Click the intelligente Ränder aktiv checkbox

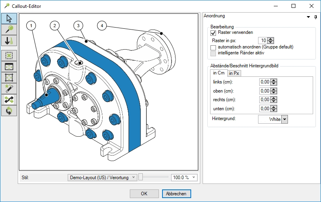[x=213, y=54]
